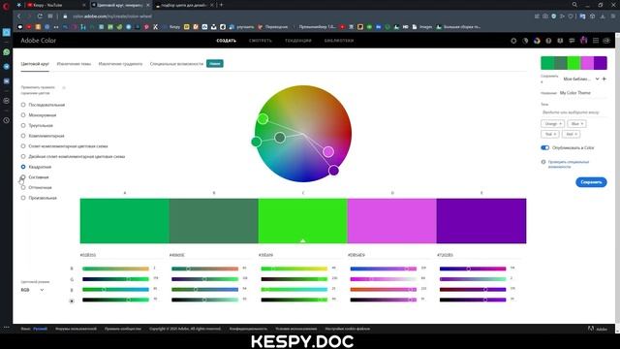Click the pink handle on the color wheel

click(328, 151)
